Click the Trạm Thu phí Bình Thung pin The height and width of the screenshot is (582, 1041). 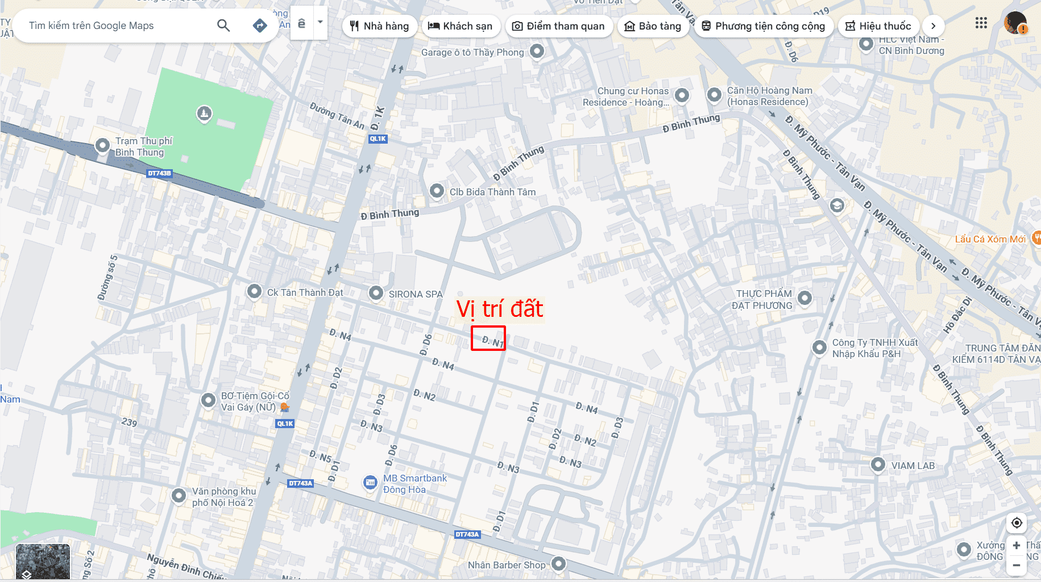click(102, 145)
